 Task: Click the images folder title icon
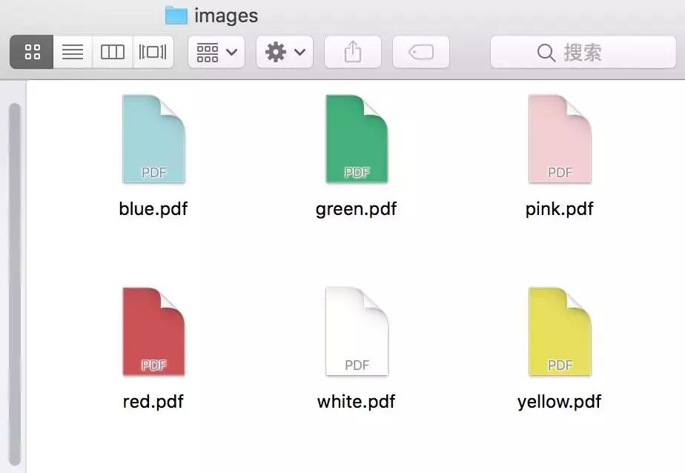point(176,14)
